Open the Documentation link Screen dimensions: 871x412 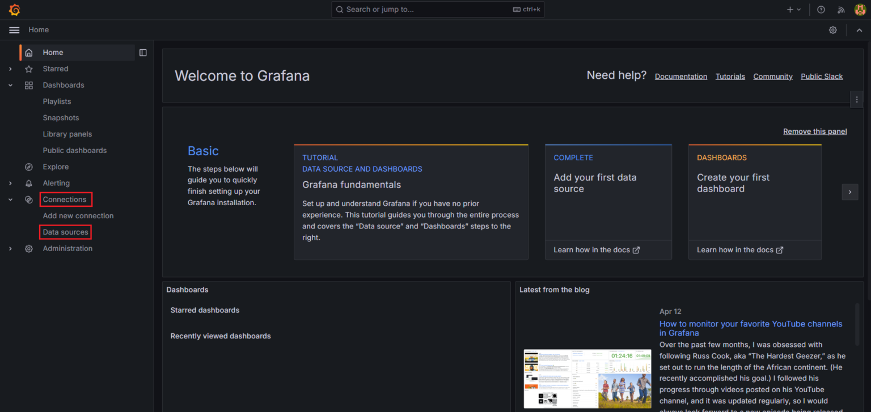click(680, 76)
